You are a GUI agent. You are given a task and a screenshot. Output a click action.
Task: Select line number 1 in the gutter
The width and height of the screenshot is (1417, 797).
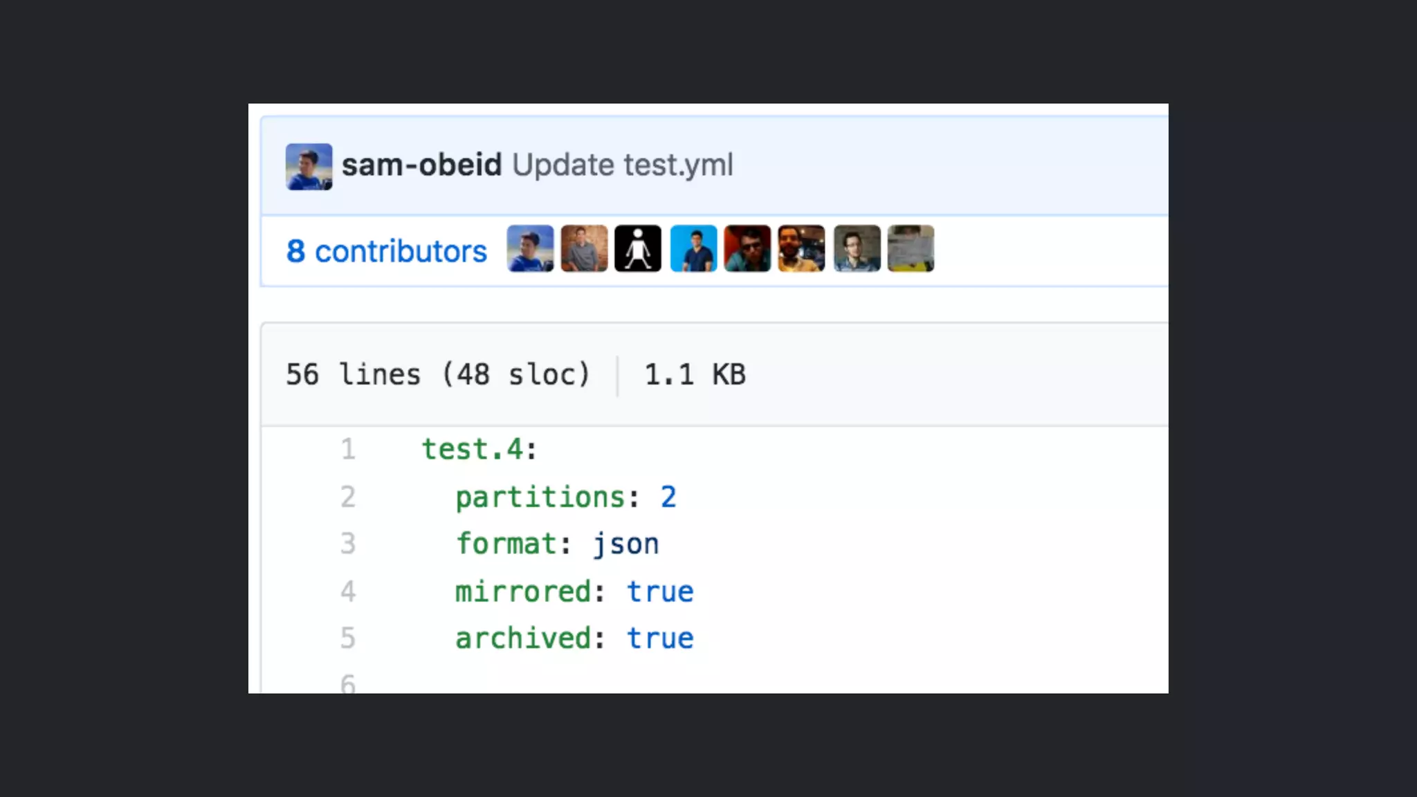pyautogui.click(x=348, y=450)
